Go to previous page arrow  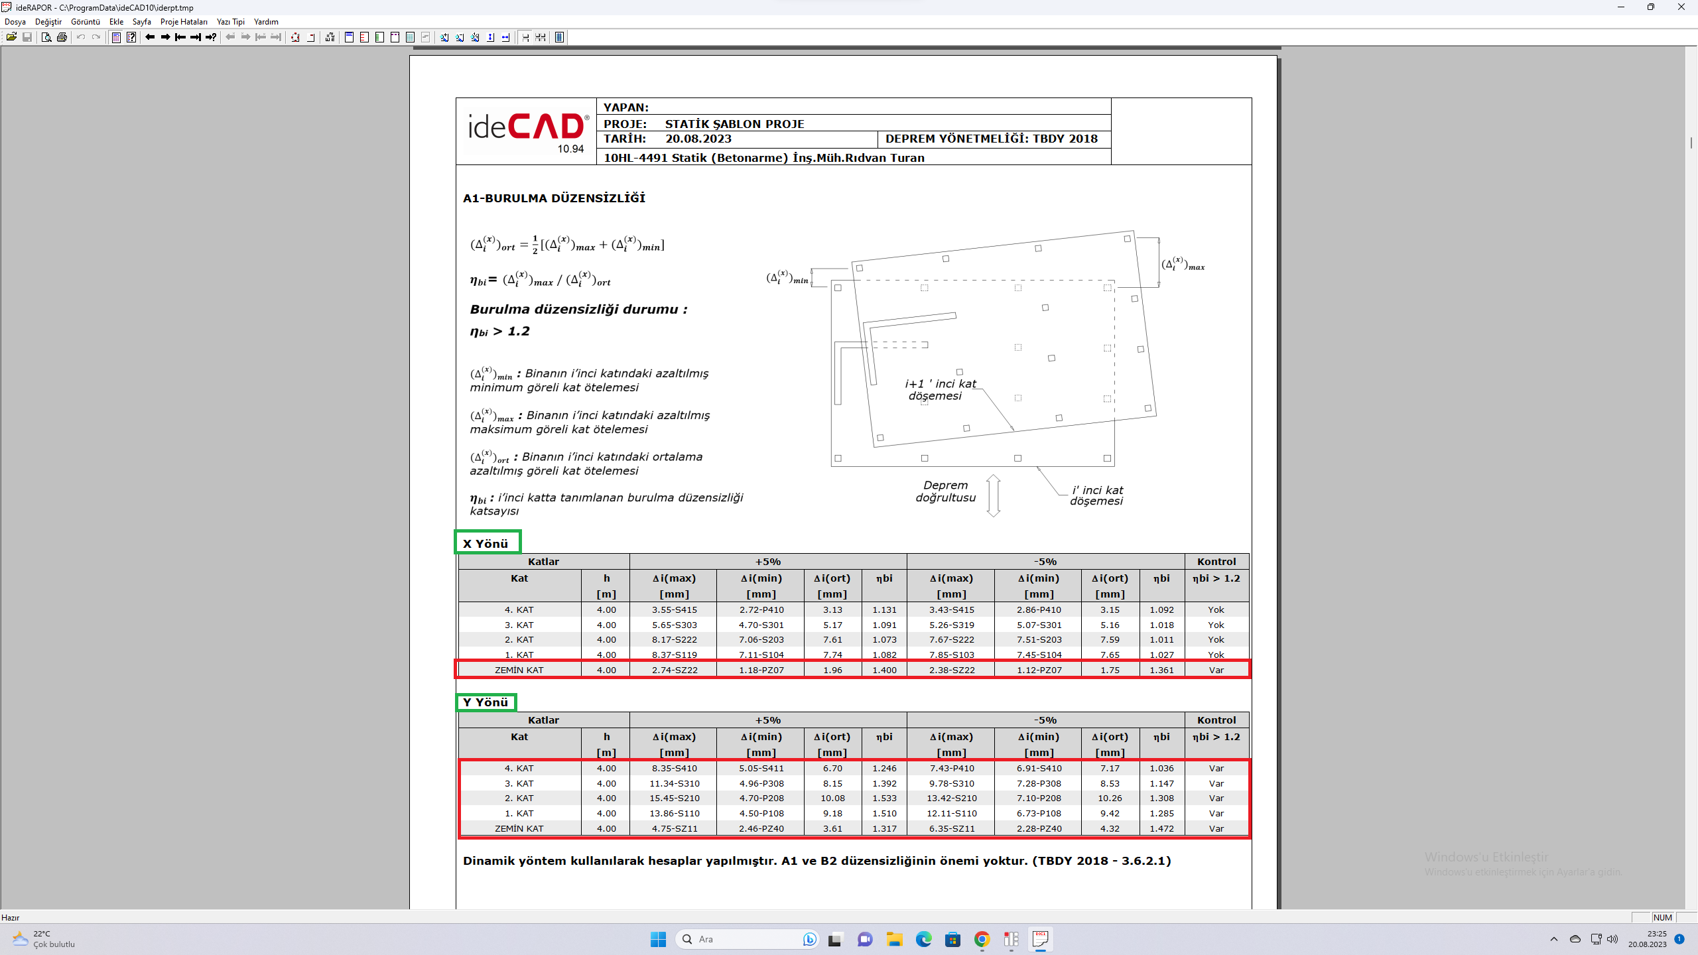[x=150, y=37]
